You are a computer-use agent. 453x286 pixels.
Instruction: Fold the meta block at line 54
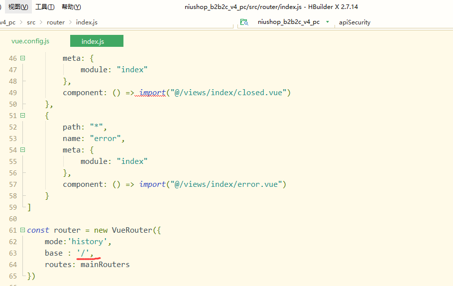pos(22,150)
